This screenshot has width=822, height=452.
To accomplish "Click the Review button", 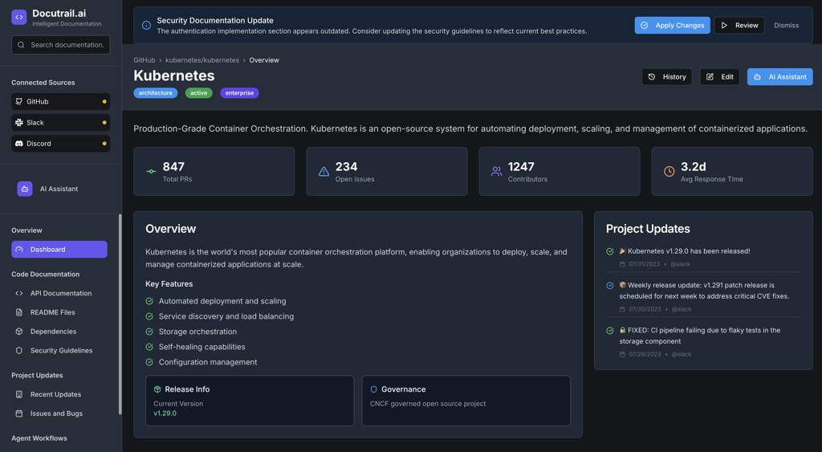I will 739,25.
